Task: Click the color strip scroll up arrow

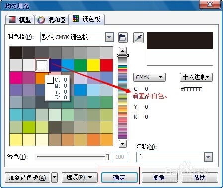Action: (x=123, y=51)
